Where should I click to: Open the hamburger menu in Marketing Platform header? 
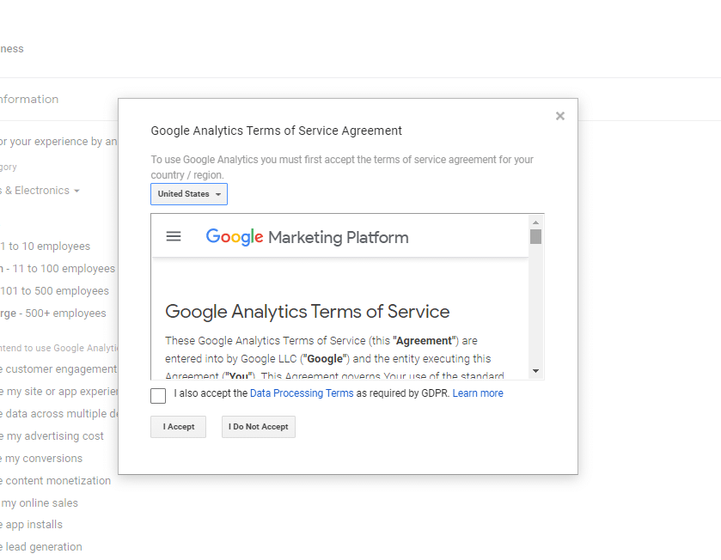point(174,236)
